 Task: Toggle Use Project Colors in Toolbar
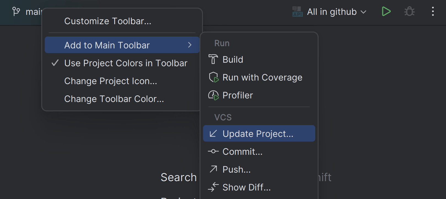tap(126, 63)
